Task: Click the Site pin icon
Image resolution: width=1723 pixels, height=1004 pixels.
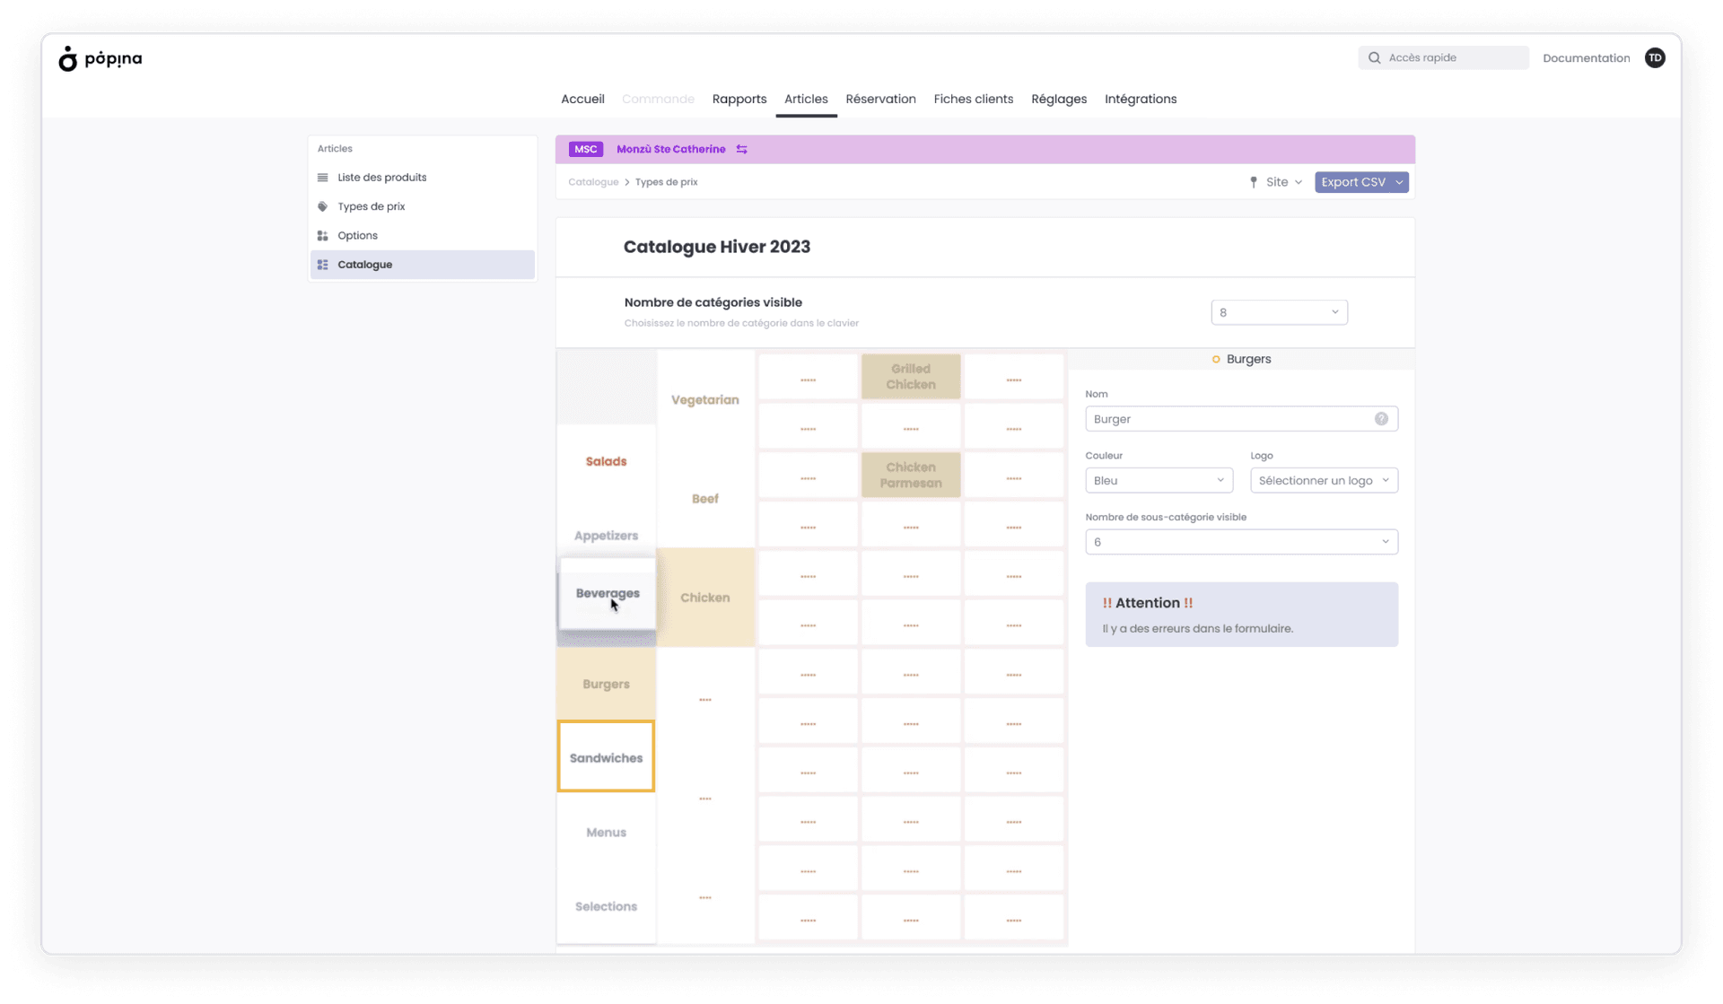Action: pos(1254,182)
